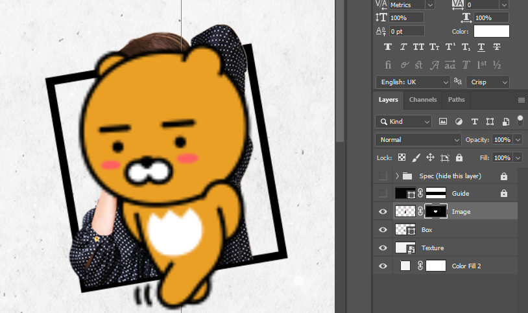Select the Image layer thumbnail
Viewport: 528px width, 313px height.
click(x=405, y=211)
